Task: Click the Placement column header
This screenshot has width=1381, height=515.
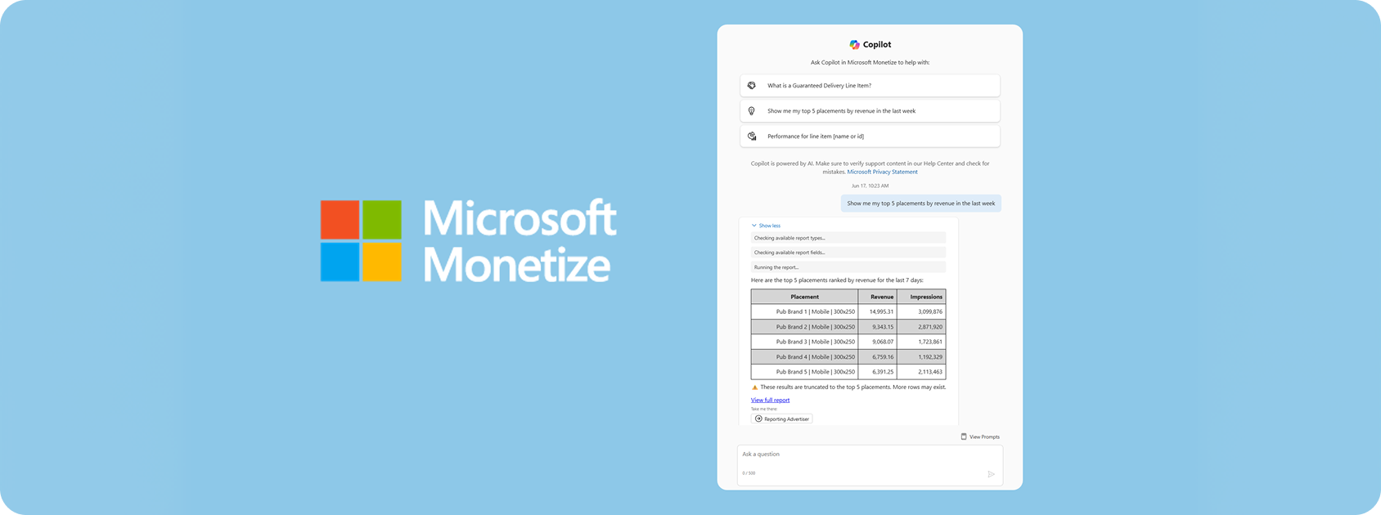Action: pyautogui.click(x=804, y=297)
